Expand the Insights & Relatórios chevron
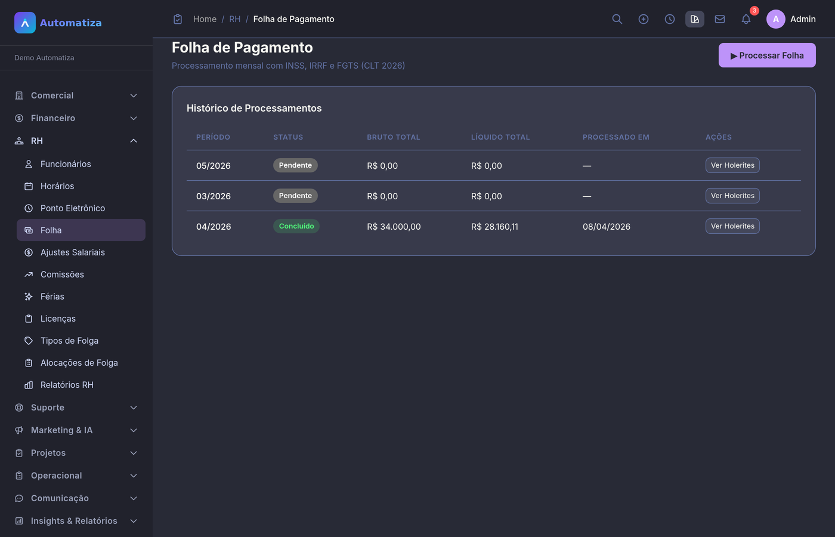Screen dimensions: 835x537 [x=134, y=521]
